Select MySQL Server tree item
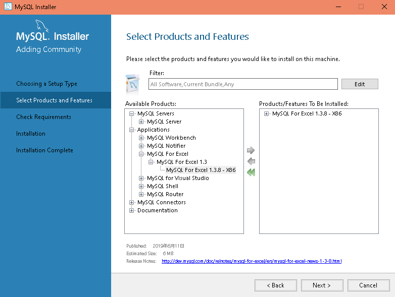The width and height of the screenshot is (395, 297). click(x=164, y=122)
